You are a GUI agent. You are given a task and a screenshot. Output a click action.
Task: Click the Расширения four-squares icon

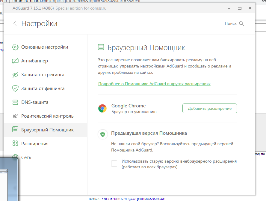pos(15,143)
